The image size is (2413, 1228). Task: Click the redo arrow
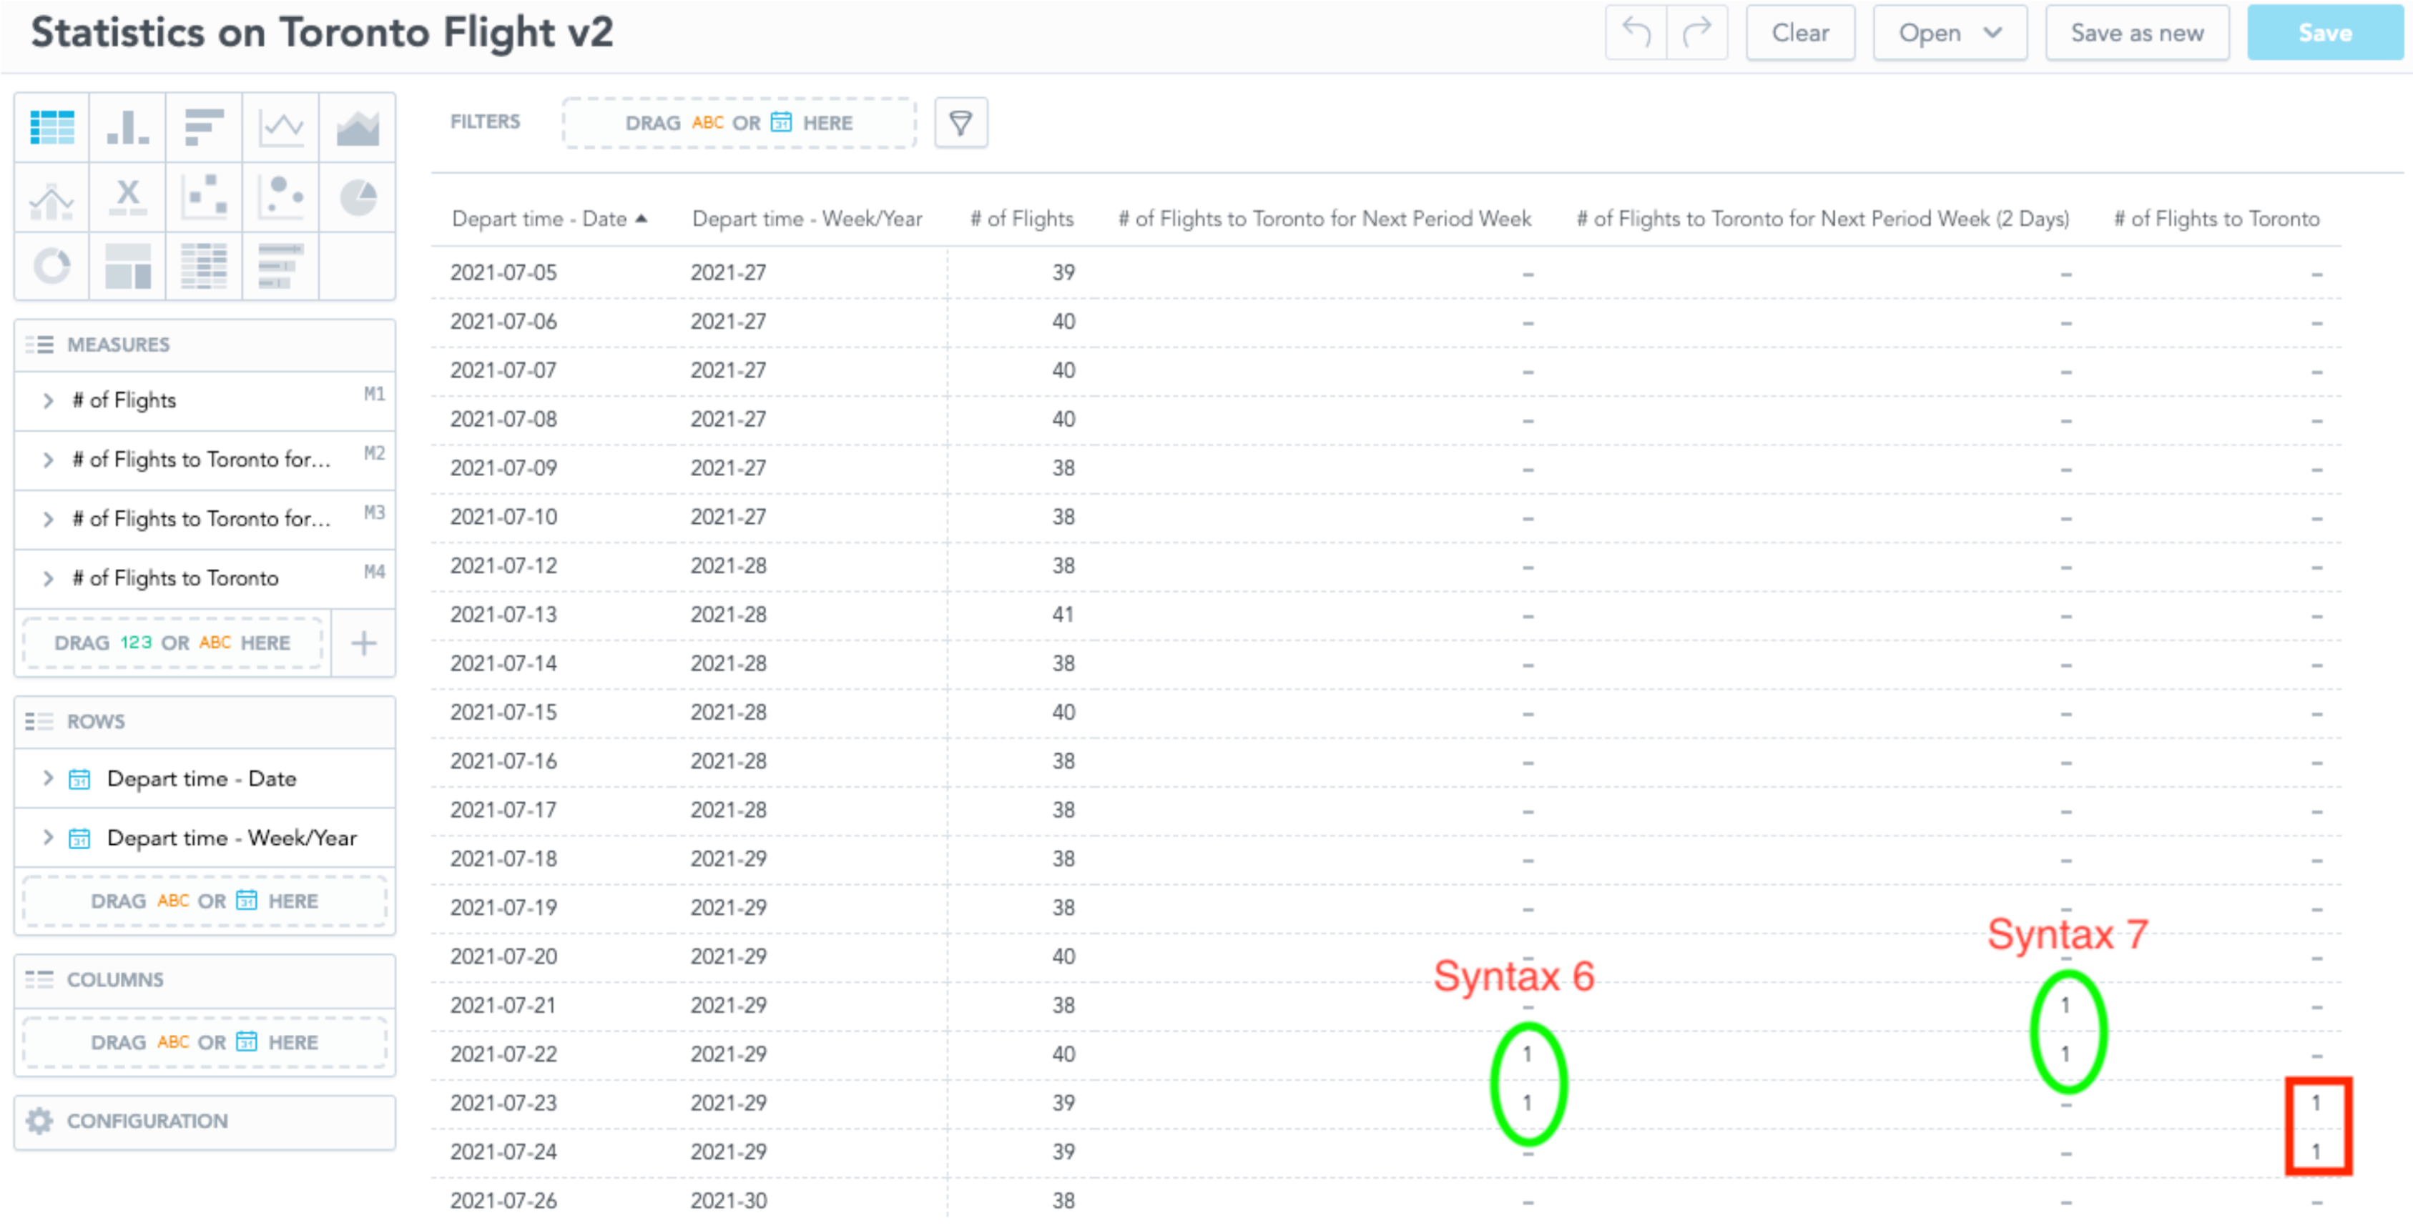pyautogui.click(x=1696, y=33)
